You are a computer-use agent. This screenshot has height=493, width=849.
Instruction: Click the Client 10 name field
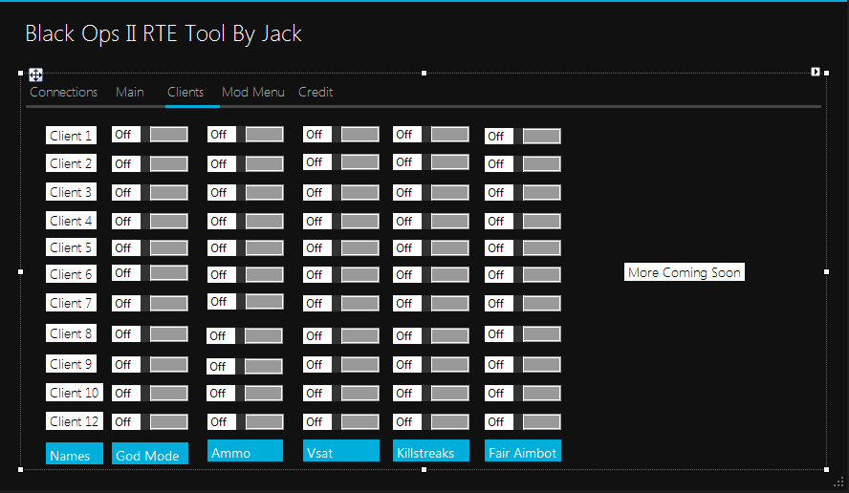click(75, 393)
